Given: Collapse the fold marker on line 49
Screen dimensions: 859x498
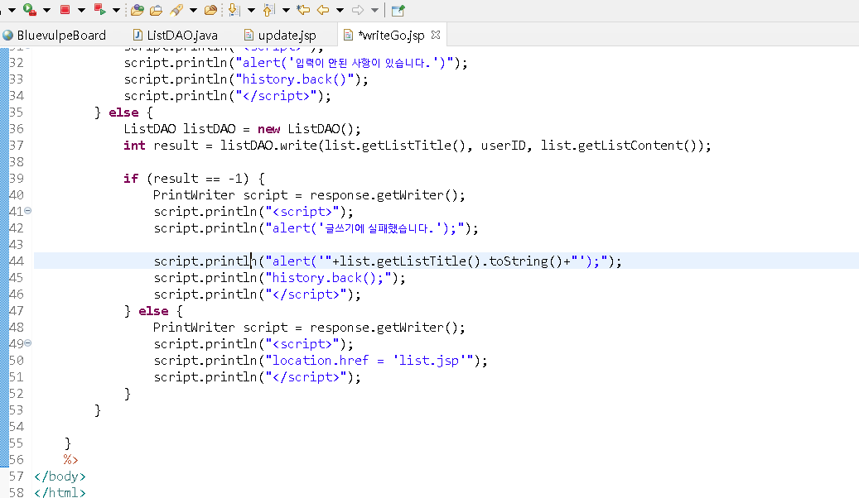Looking at the screenshot, I should (x=28, y=343).
